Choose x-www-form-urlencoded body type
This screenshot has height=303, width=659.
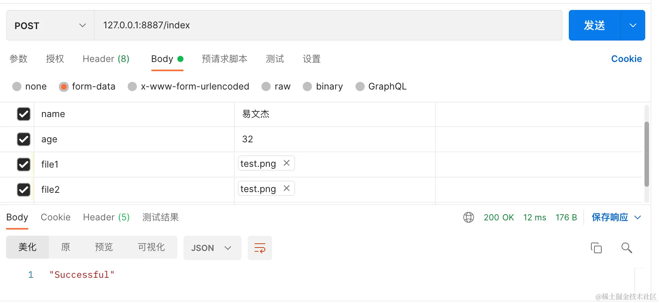[x=132, y=87]
